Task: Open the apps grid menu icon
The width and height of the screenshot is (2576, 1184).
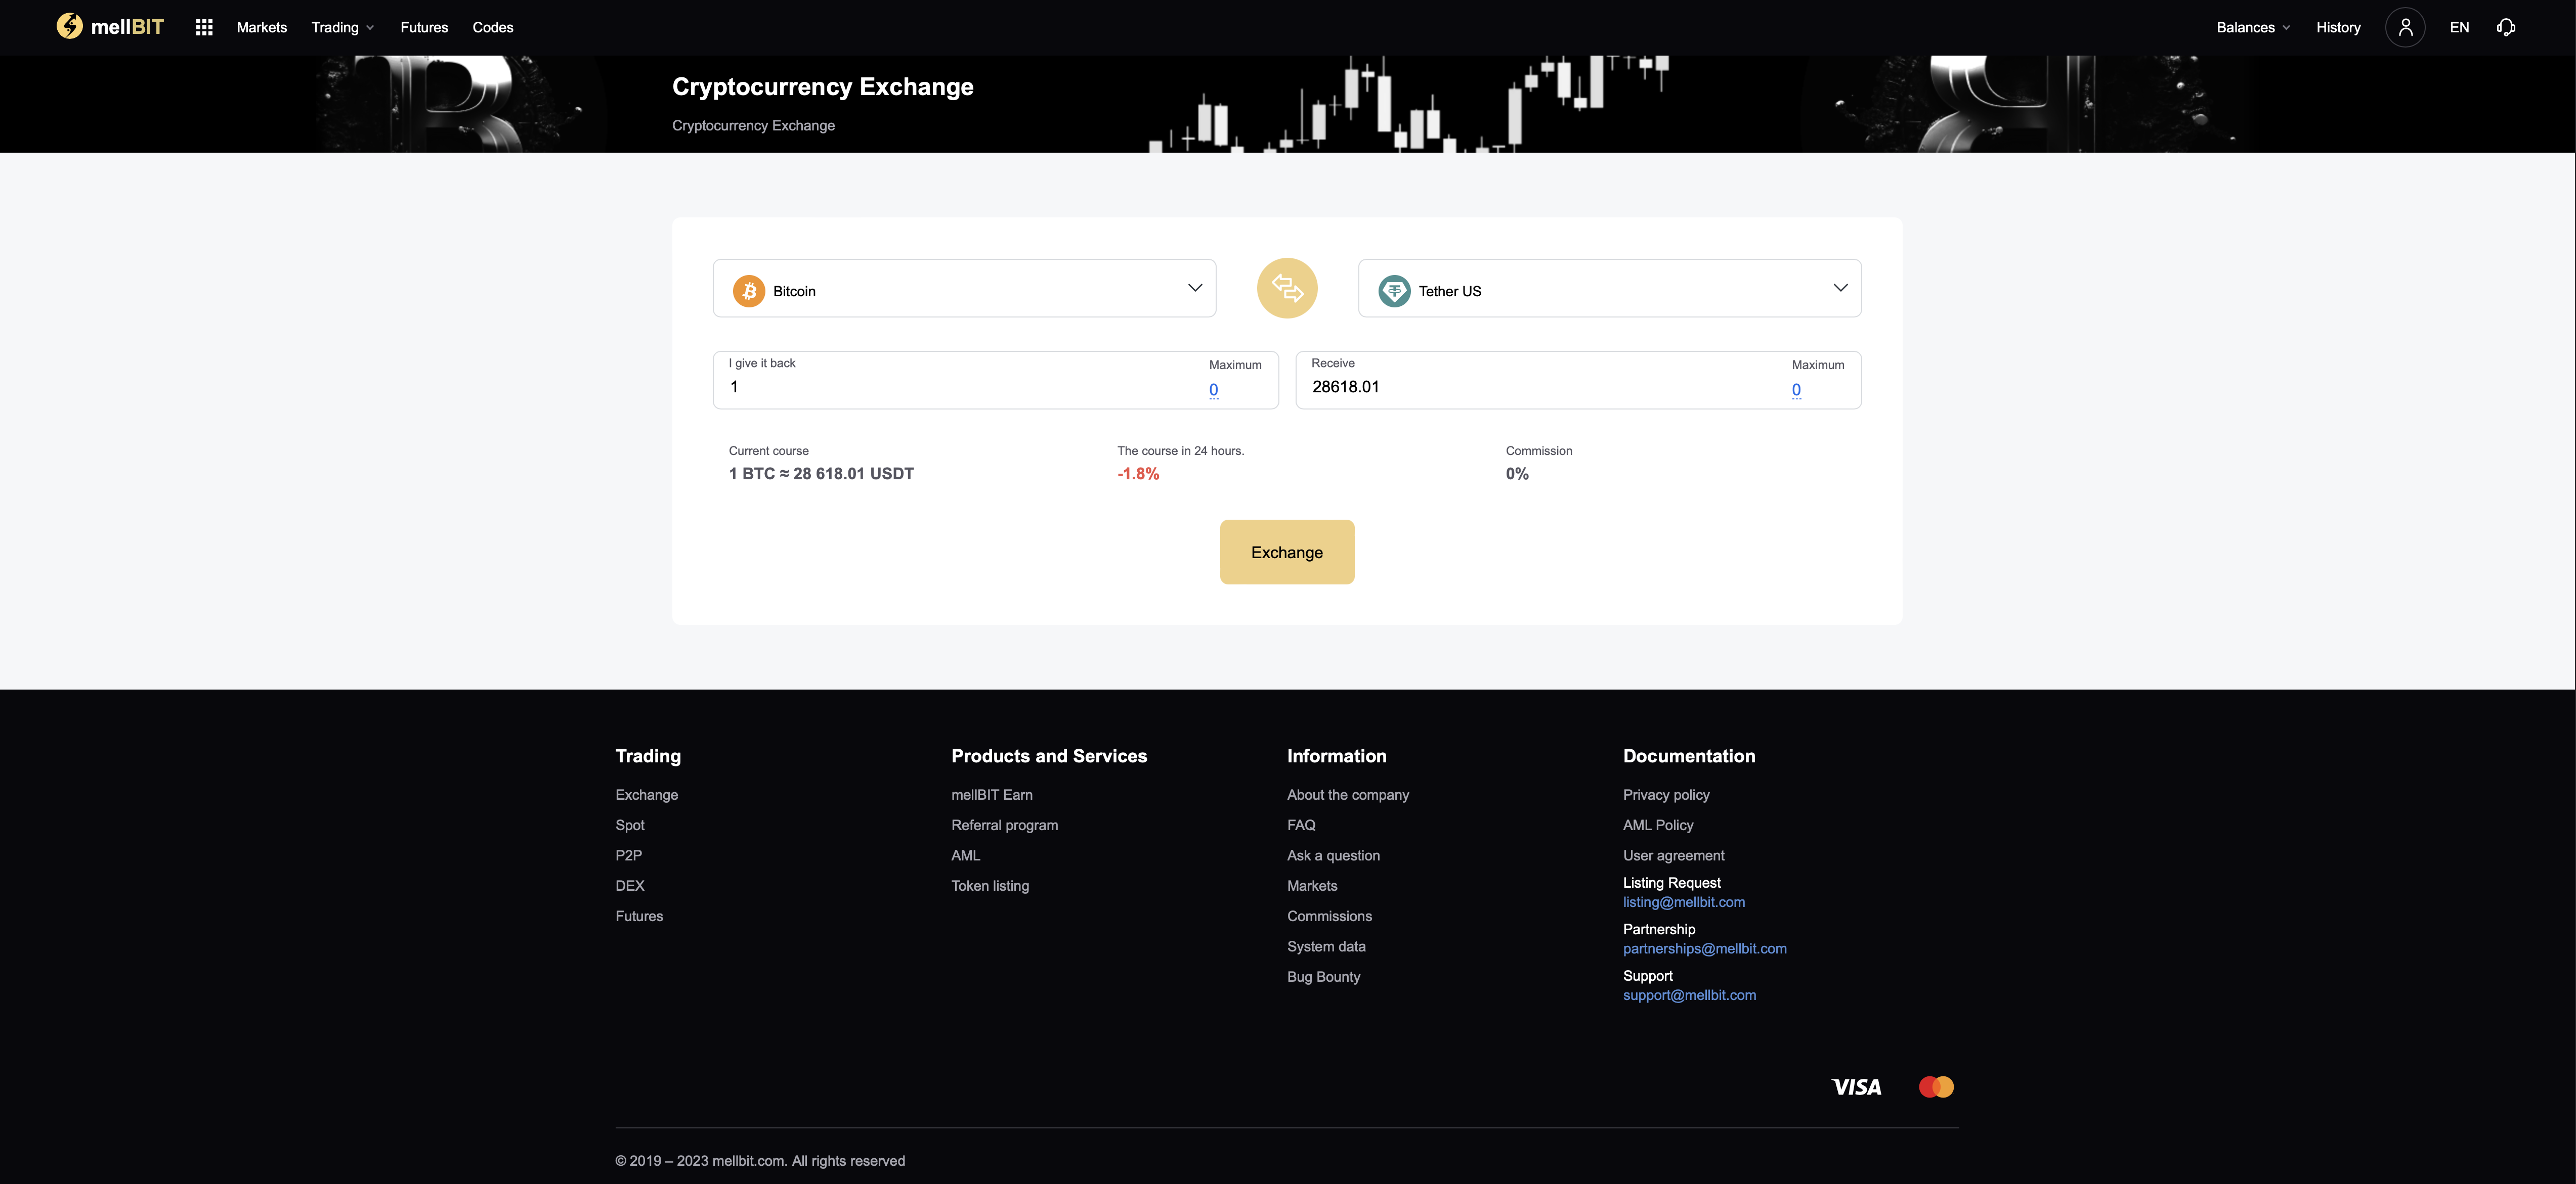Action: coord(204,27)
